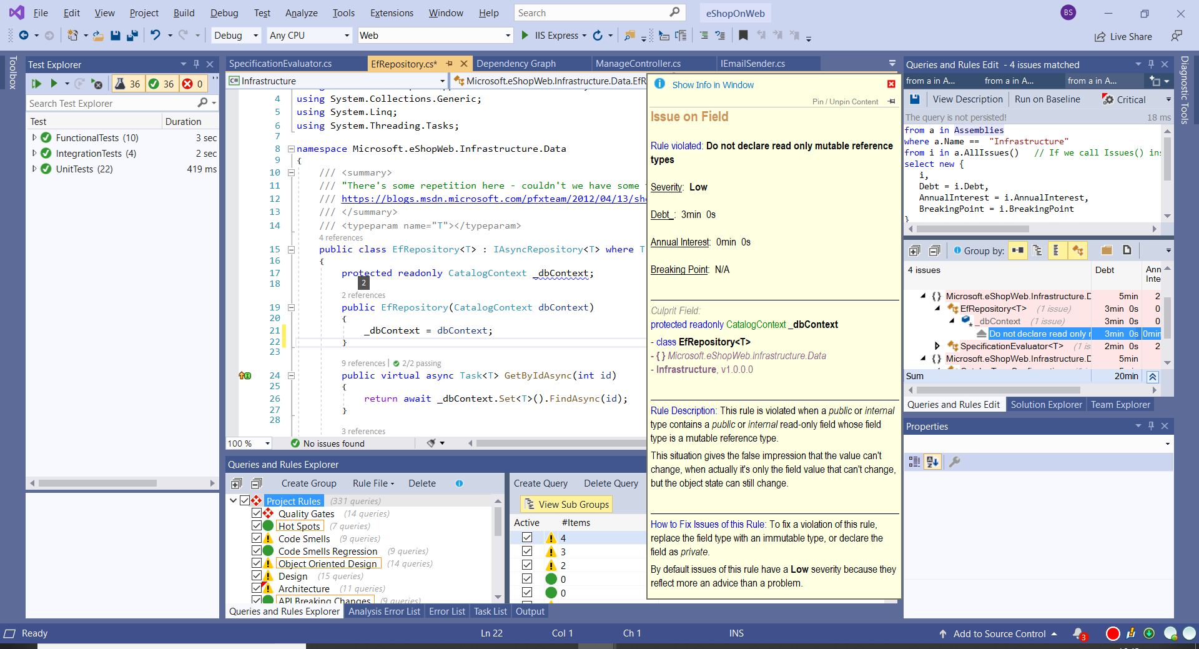Click Group by assembly dependency icon
The width and height of the screenshot is (1199, 649).
1018,250
